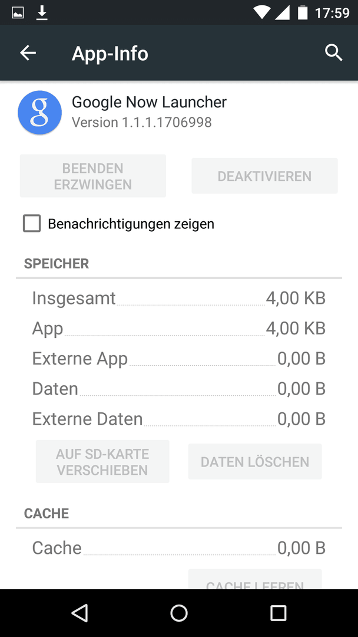Open search with the magnifier icon
The image size is (358, 637).
pos(334,53)
